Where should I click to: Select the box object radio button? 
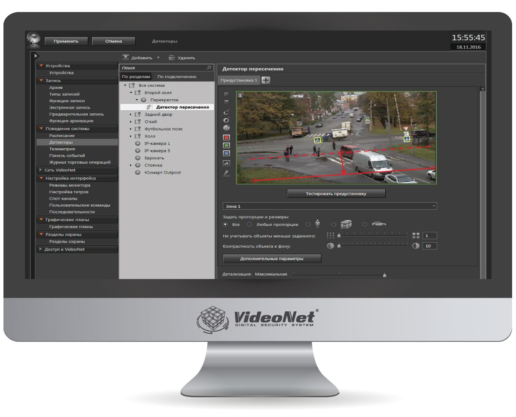click(x=334, y=224)
